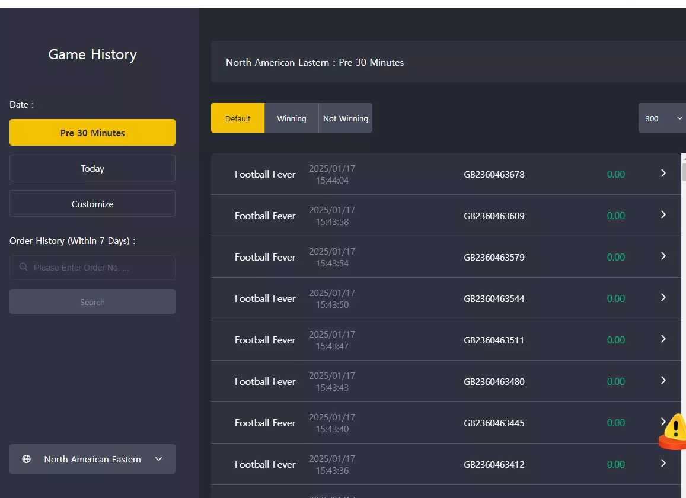686x498 pixels.
Task: Click order number GB2360463511
Action: (494, 340)
